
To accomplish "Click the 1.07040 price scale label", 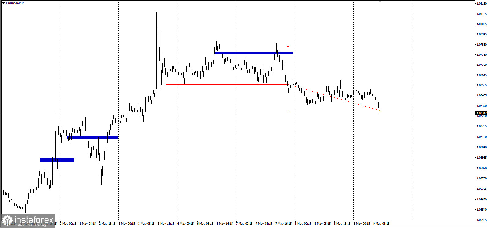I will pyautogui.click(x=481, y=147).
